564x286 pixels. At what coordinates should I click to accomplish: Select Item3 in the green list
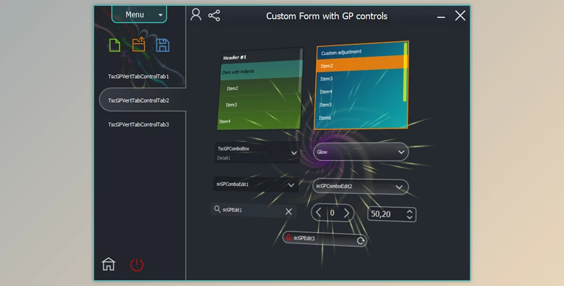tap(260, 105)
